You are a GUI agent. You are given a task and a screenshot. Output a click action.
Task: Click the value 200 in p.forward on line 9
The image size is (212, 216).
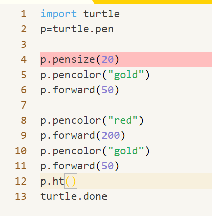tap(111, 135)
